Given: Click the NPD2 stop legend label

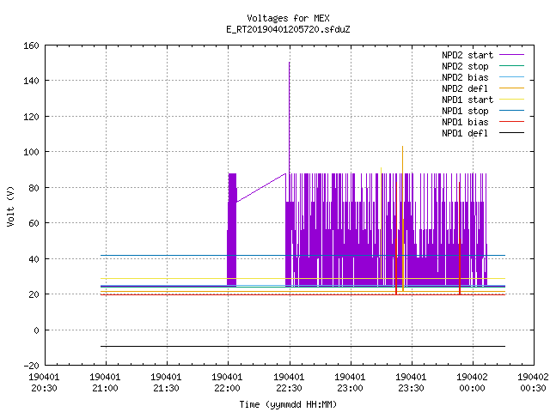Looking at the screenshot, I should pos(465,66).
